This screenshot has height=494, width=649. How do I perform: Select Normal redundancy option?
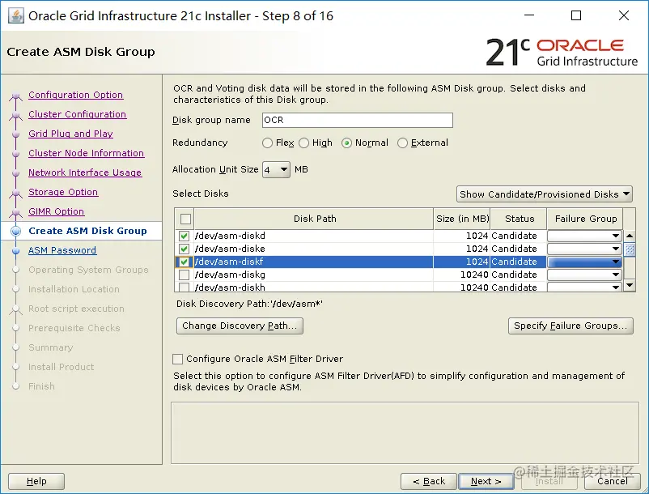(347, 143)
